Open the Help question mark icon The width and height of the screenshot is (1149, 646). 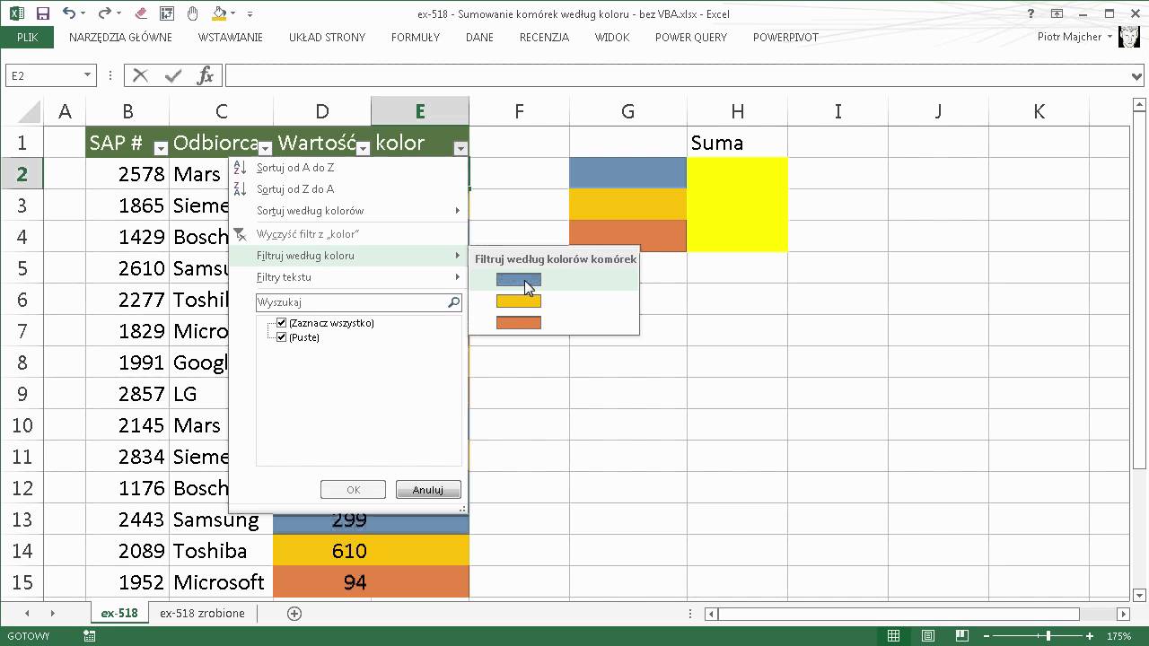click(x=1031, y=13)
